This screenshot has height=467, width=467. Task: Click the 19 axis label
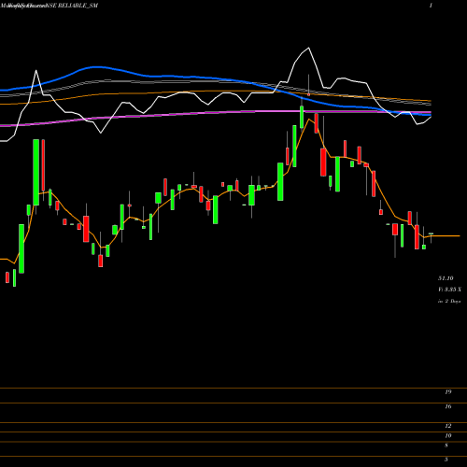pos(448,392)
